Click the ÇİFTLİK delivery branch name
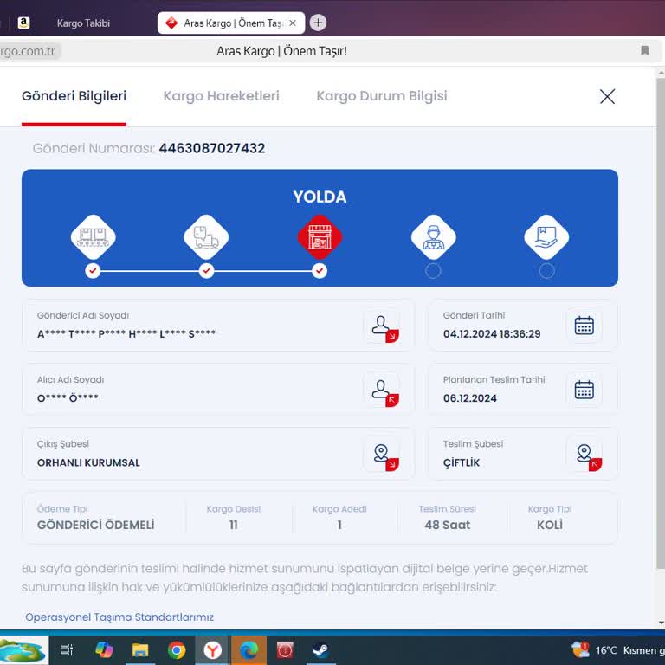The width and height of the screenshot is (665, 665). tap(462, 462)
